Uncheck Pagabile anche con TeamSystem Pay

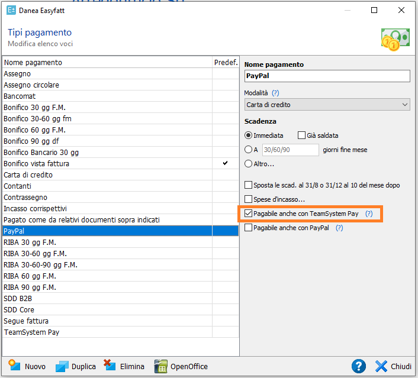click(248, 214)
